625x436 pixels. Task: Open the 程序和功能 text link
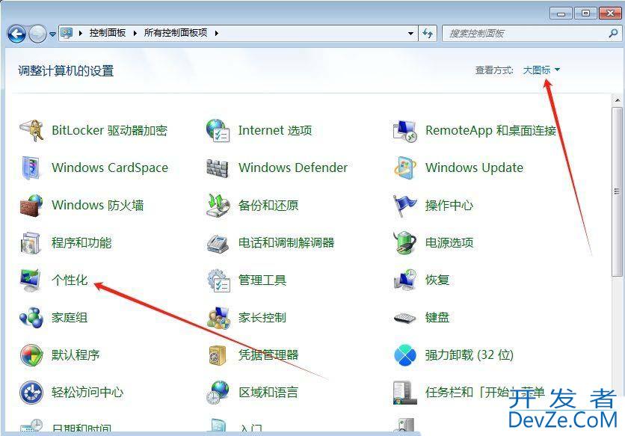click(x=81, y=242)
